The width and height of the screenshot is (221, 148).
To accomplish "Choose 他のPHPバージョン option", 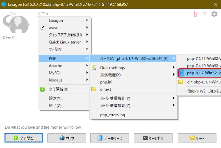I will point(199,91).
